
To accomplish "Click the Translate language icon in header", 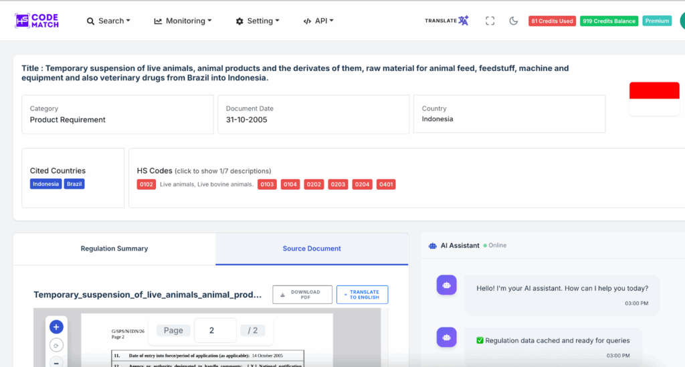I will tap(447, 21).
